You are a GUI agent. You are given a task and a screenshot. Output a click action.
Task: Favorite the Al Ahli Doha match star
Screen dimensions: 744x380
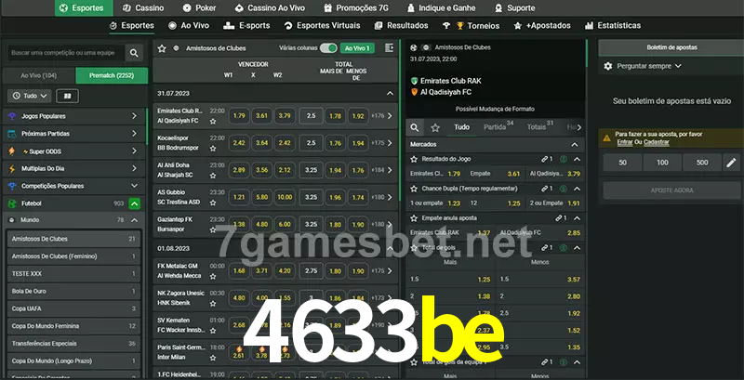coord(213,176)
